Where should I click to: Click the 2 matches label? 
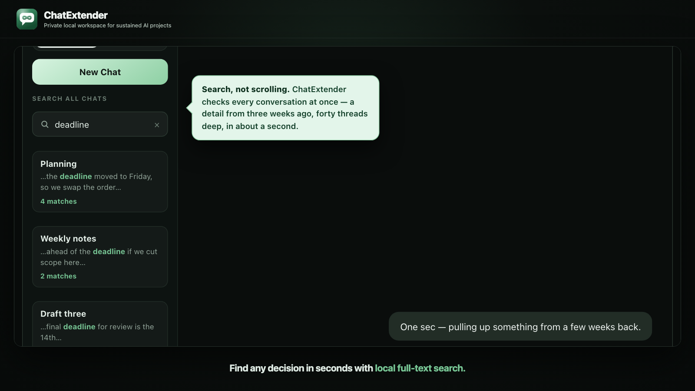click(58, 276)
